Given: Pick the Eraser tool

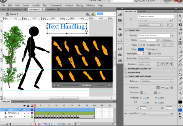Looking at the screenshot, I should [x=180, y=83].
